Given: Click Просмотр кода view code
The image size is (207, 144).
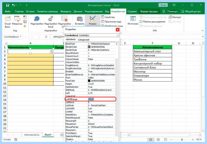Looking at the screenshot, I should (111, 22).
